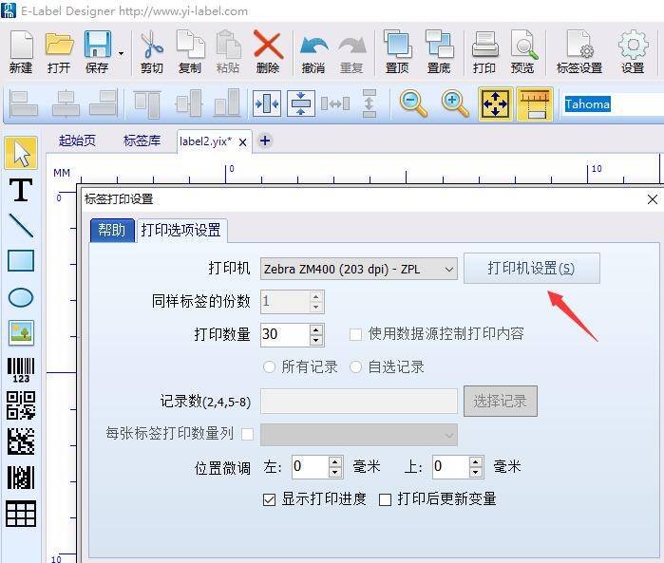Click the Tahoma font field
Image resolution: width=664 pixels, height=563 pixels.
(614, 104)
